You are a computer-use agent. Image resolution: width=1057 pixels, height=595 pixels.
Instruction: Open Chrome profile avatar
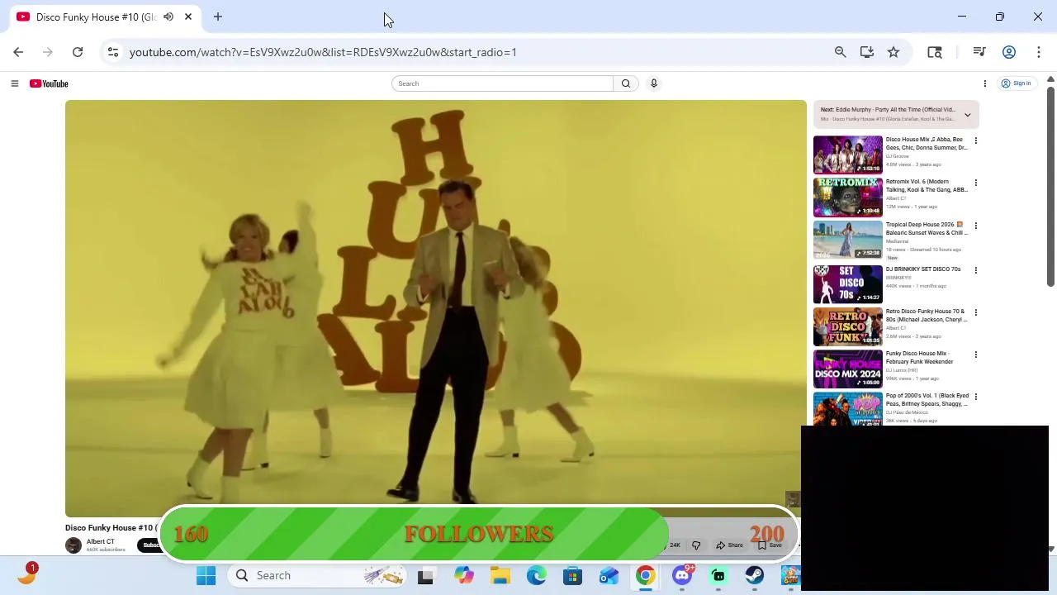1009,52
